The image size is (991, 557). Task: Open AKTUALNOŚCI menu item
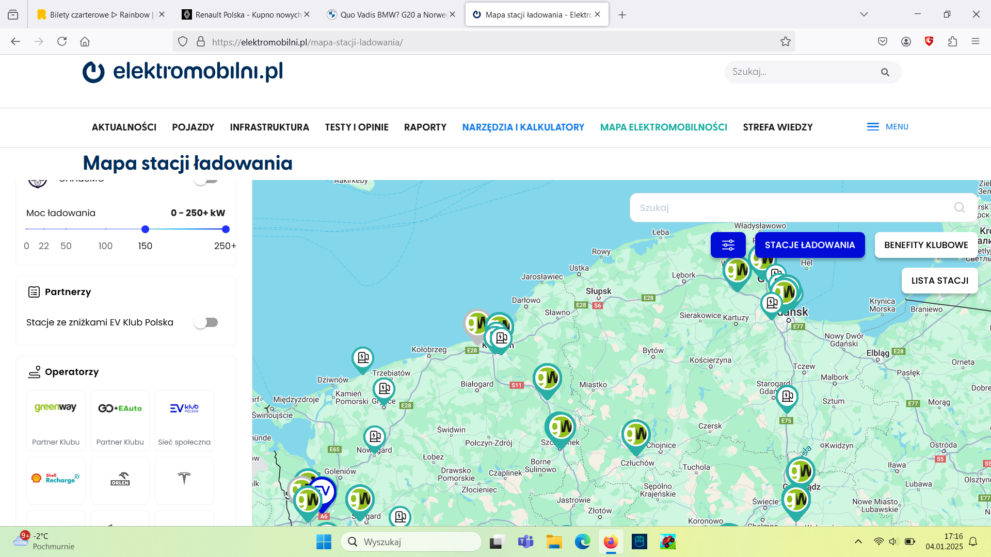click(x=124, y=127)
